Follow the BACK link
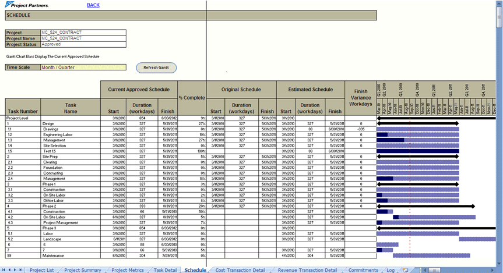This screenshot has width=503, height=273. click(x=93, y=5)
